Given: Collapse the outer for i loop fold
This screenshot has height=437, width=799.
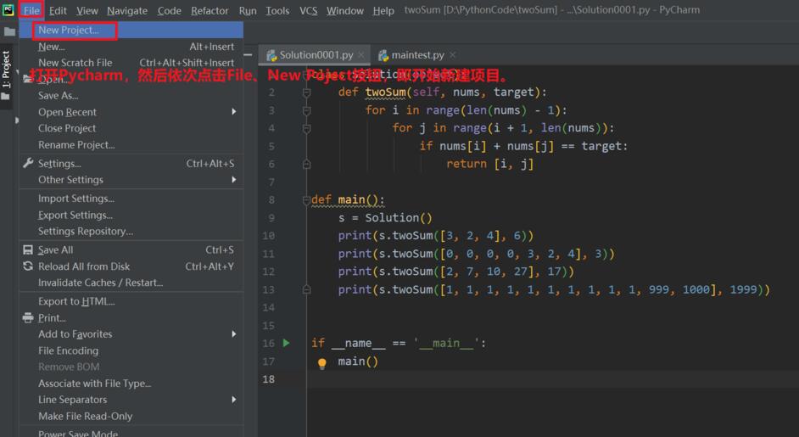Looking at the screenshot, I should click(306, 110).
